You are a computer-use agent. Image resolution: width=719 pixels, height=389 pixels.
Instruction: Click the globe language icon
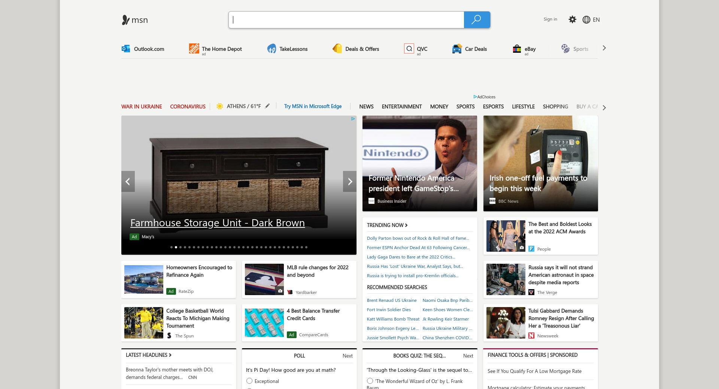(x=586, y=20)
